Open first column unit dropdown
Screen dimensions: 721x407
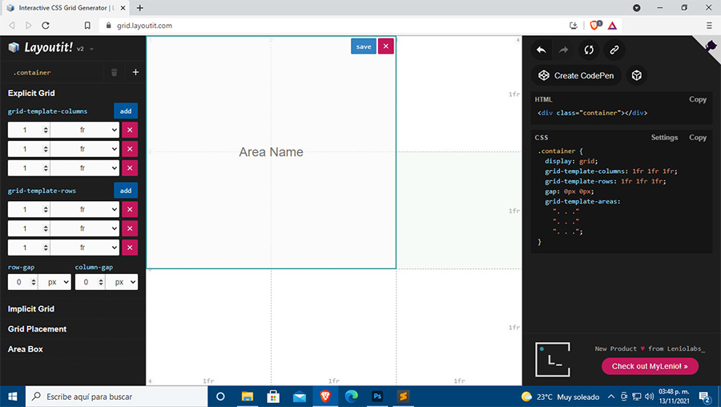point(85,130)
